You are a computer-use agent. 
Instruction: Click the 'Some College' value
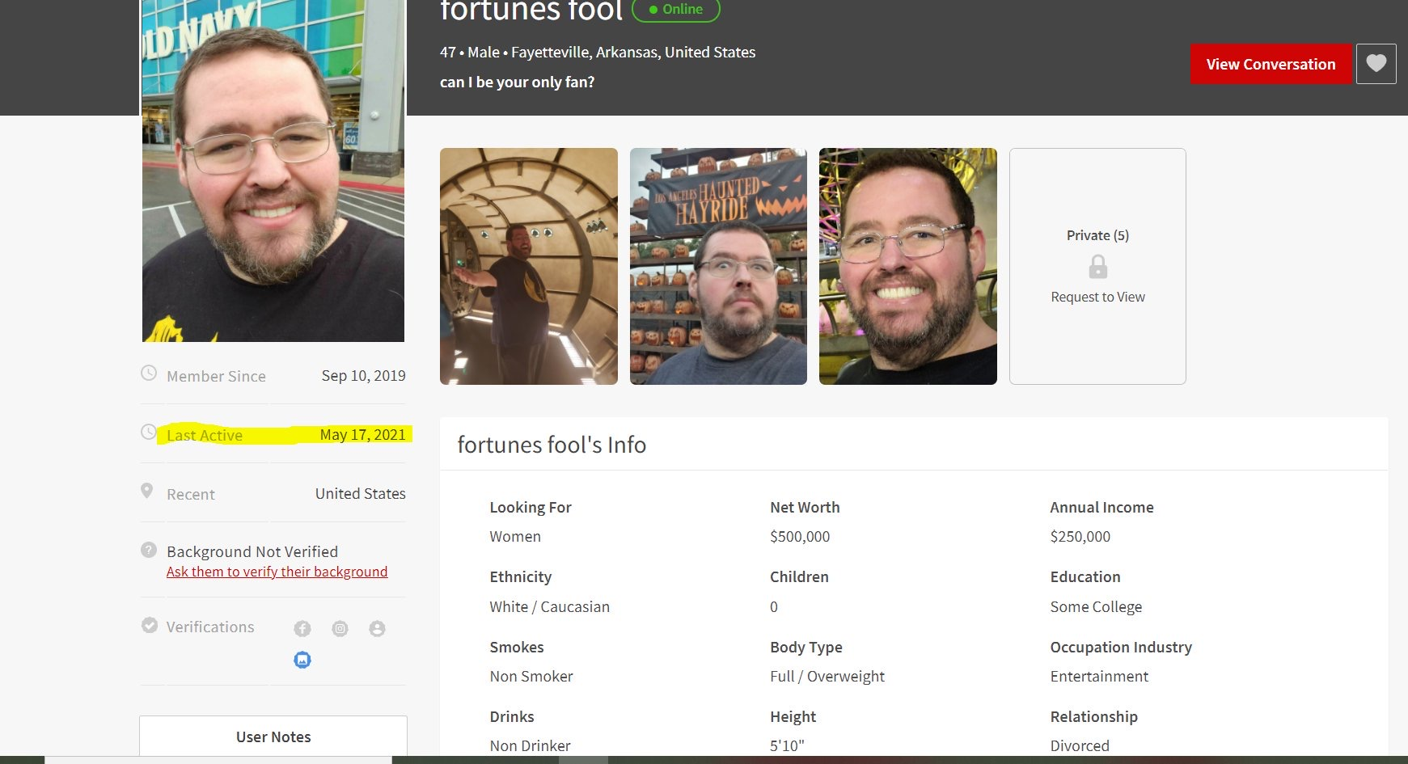(x=1096, y=607)
